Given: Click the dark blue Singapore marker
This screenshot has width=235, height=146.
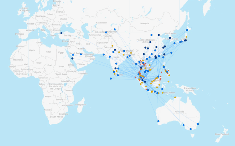Looking at the screenshot, I should pyautogui.click(x=145, y=82).
